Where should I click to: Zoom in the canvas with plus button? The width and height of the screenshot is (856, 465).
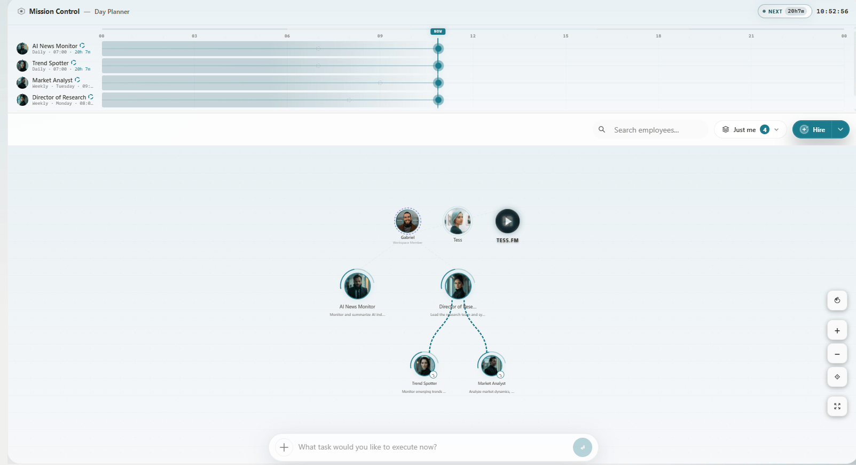(x=837, y=330)
